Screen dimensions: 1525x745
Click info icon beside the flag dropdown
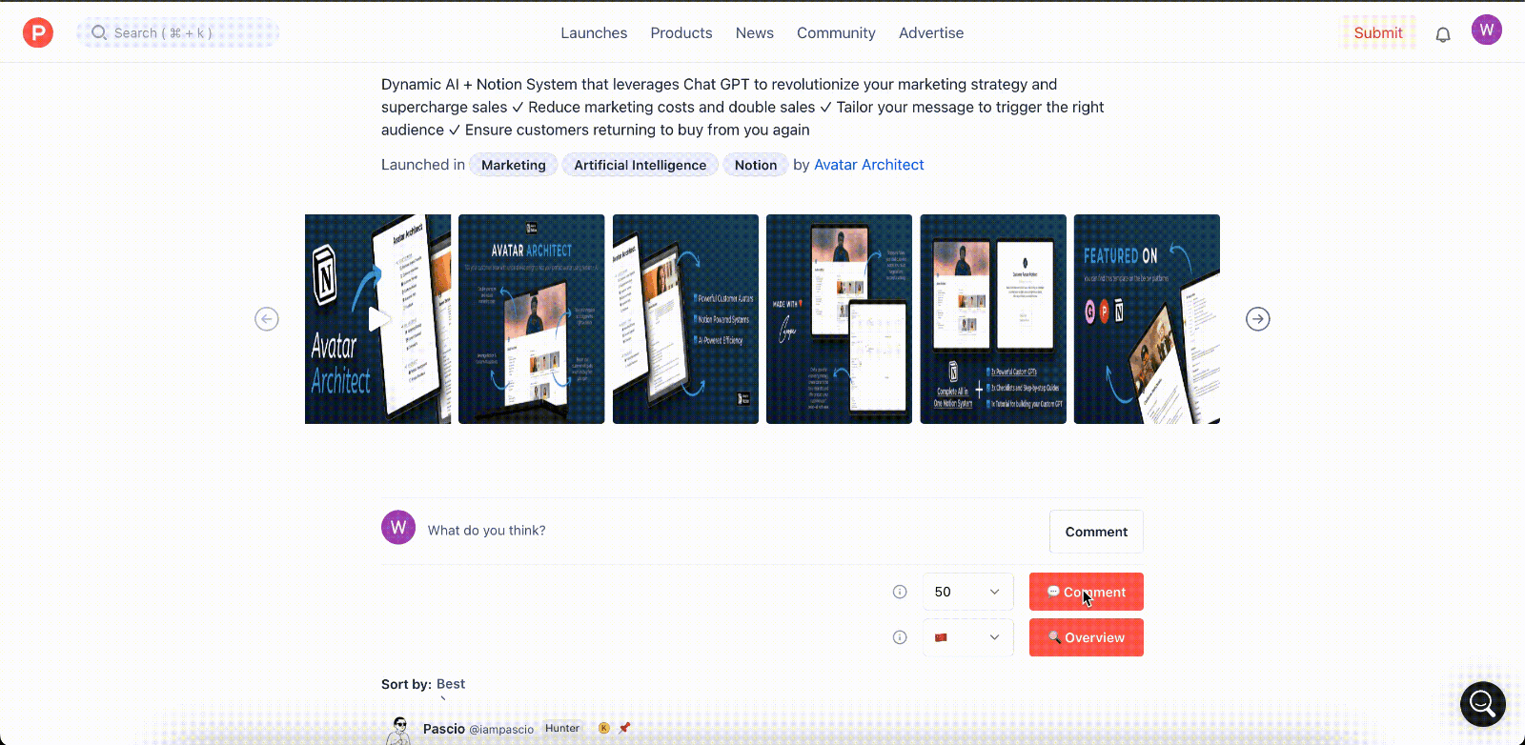coord(900,637)
